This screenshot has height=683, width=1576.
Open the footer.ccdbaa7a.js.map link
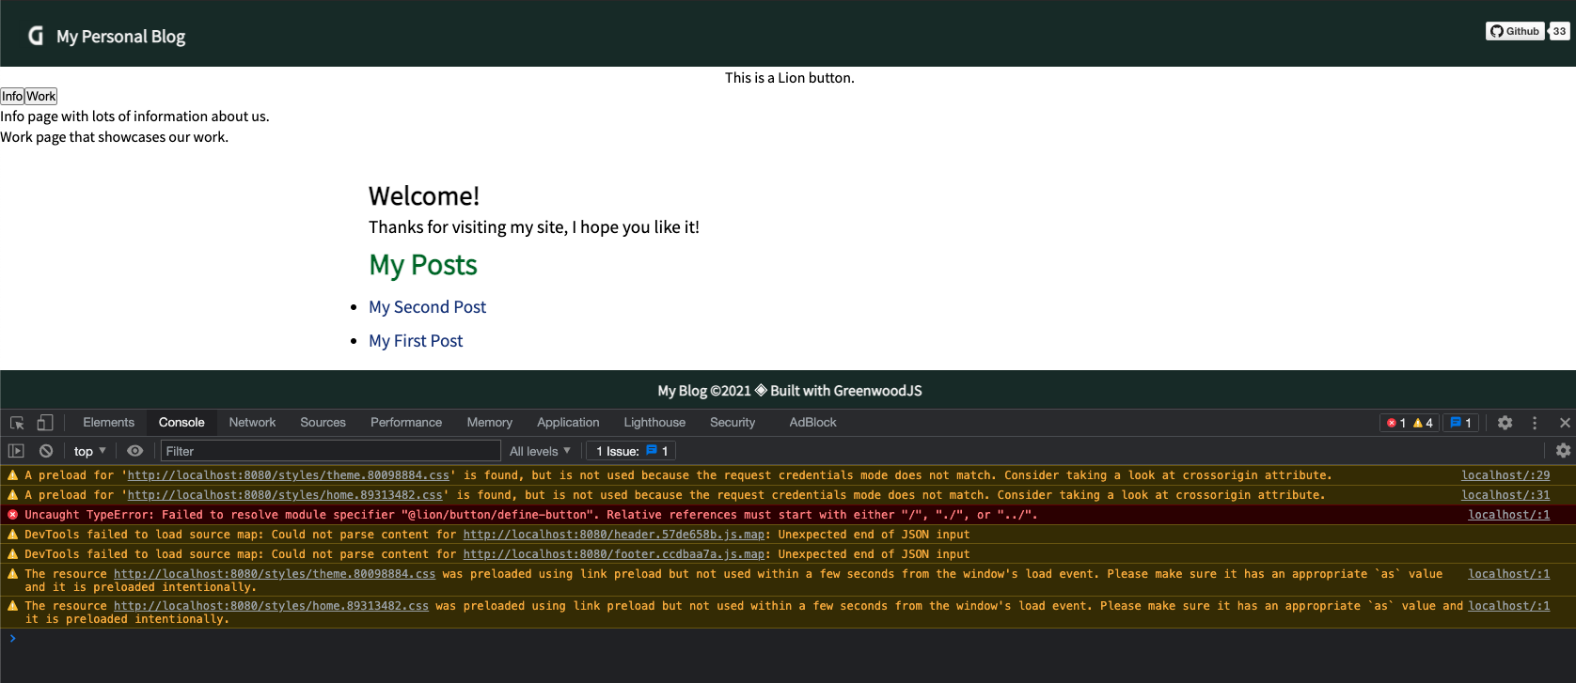[613, 554]
